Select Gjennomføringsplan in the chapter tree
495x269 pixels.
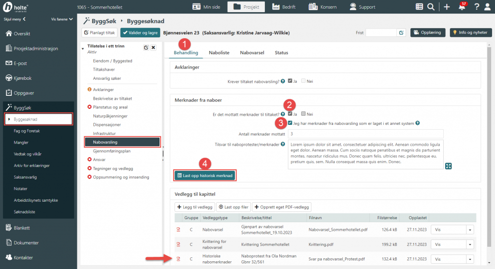point(112,151)
